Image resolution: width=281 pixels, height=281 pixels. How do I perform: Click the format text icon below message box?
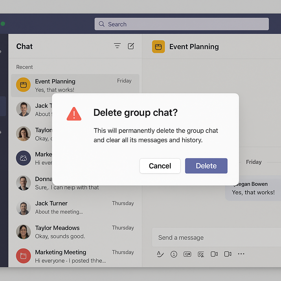pyautogui.click(x=160, y=254)
